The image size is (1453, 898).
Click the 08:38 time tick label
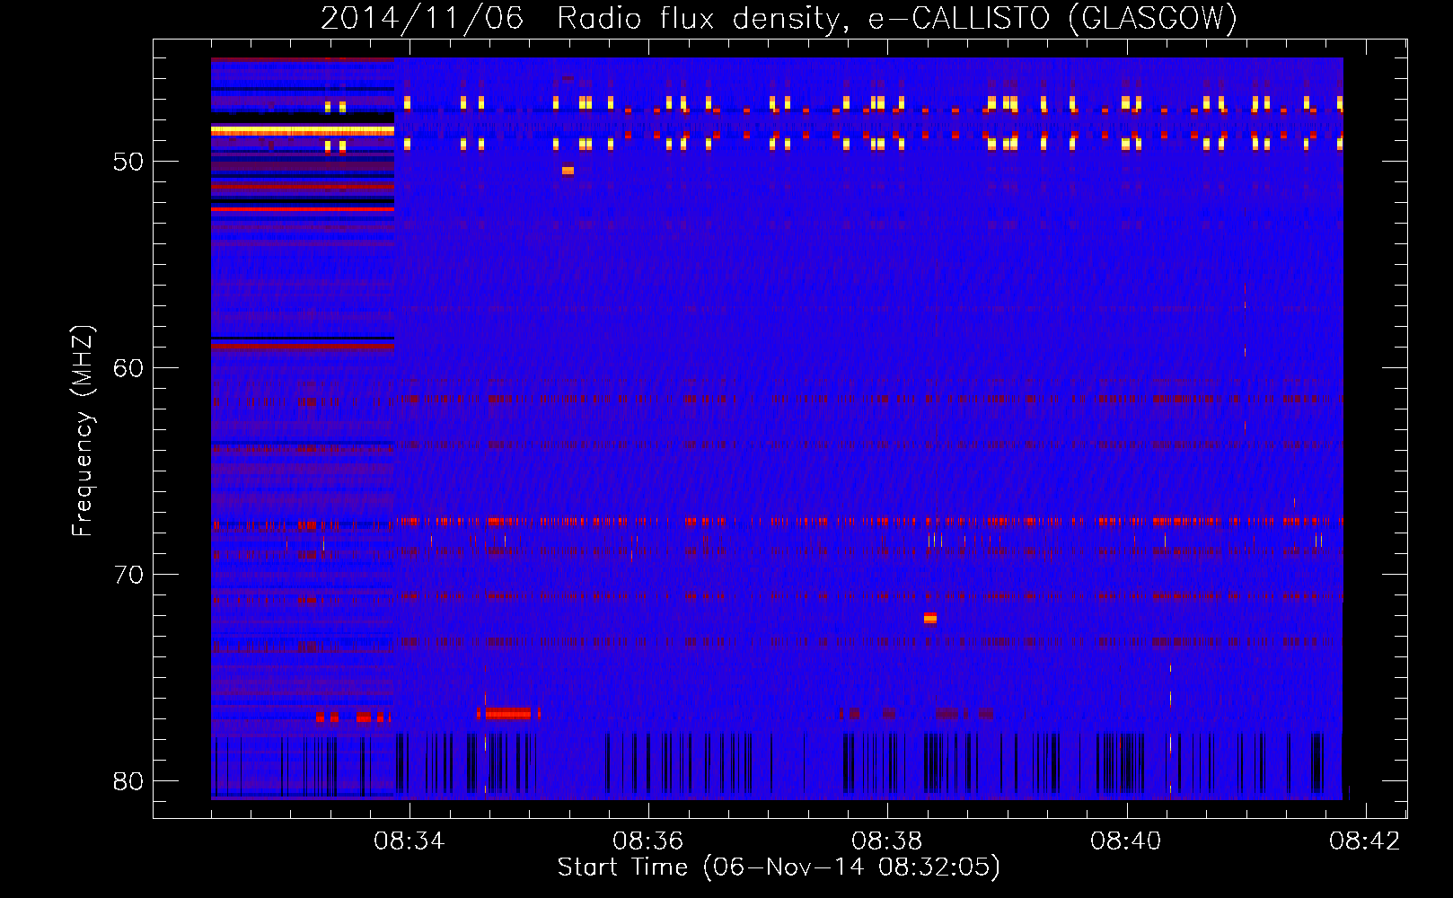(887, 841)
